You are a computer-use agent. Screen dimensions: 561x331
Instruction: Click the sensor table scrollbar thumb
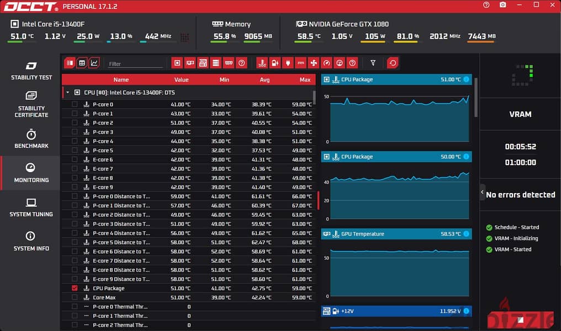314,97
